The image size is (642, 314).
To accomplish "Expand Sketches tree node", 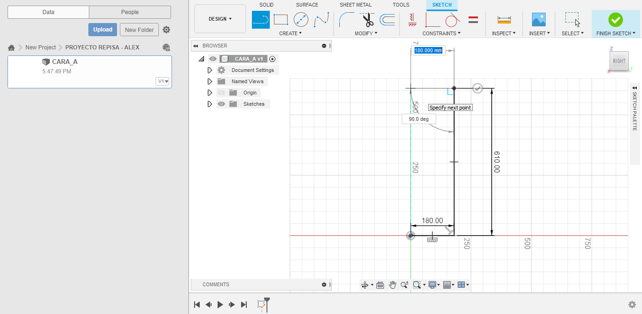I will coord(210,104).
